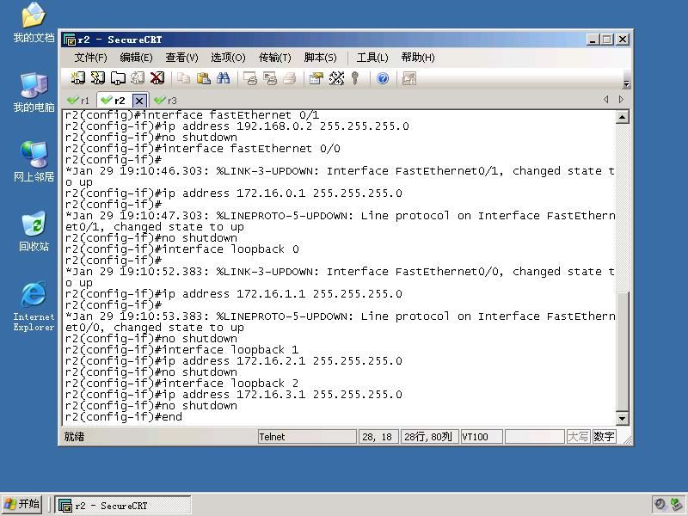The height and width of the screenshot is (516, 688).
Task: Click the 大写 caps lock indicator
Action: pyautogui.click(x=578, y=437)
